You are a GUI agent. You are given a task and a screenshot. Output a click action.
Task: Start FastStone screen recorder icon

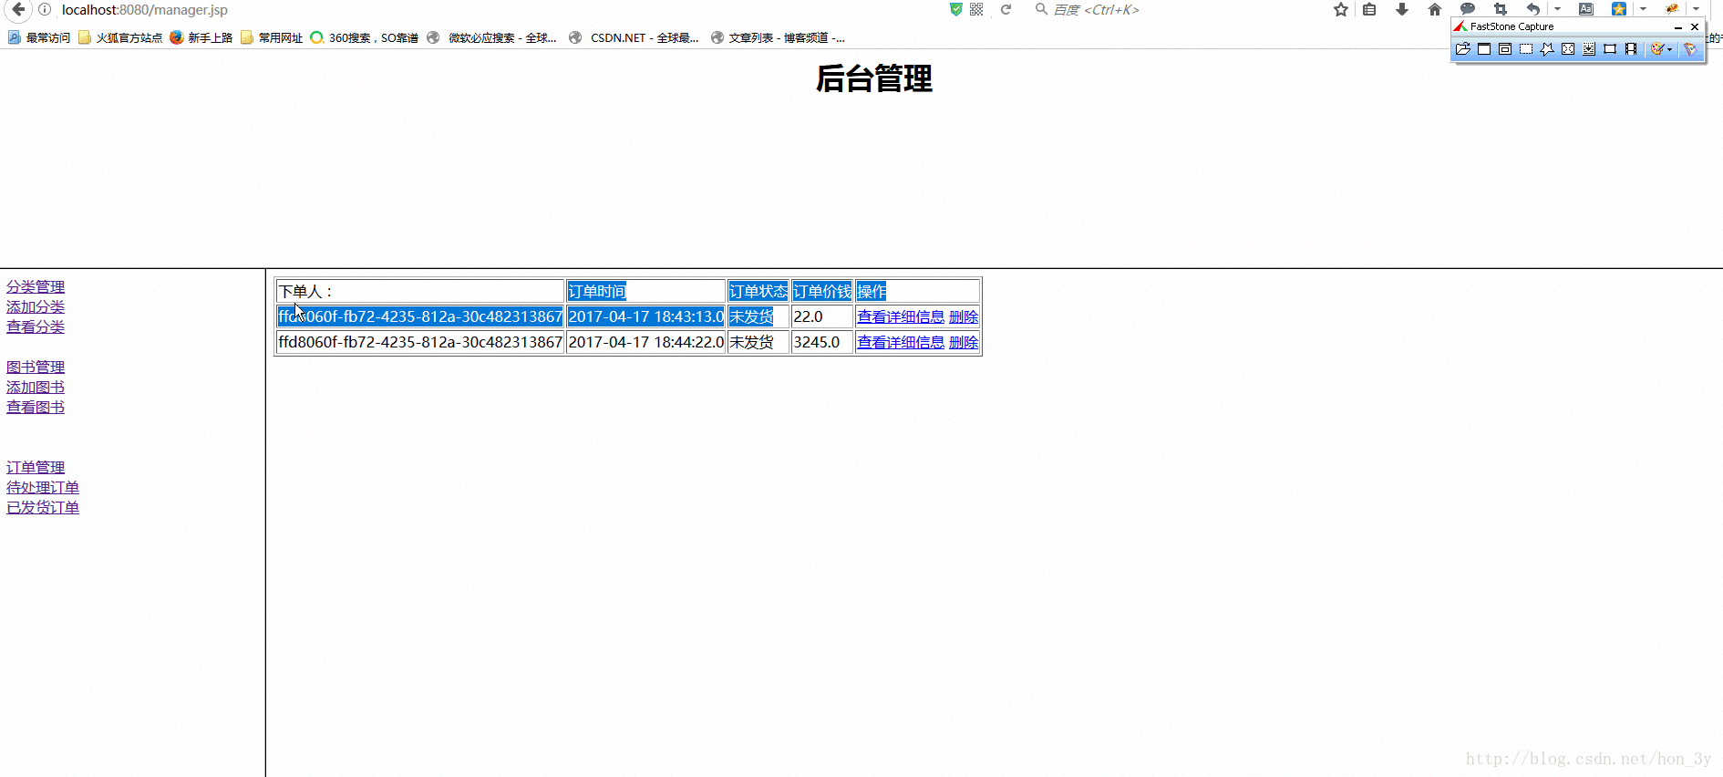[1631, 49]
